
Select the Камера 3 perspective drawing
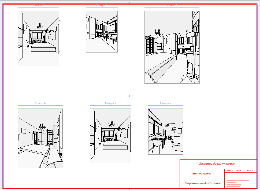click(172, 47)
